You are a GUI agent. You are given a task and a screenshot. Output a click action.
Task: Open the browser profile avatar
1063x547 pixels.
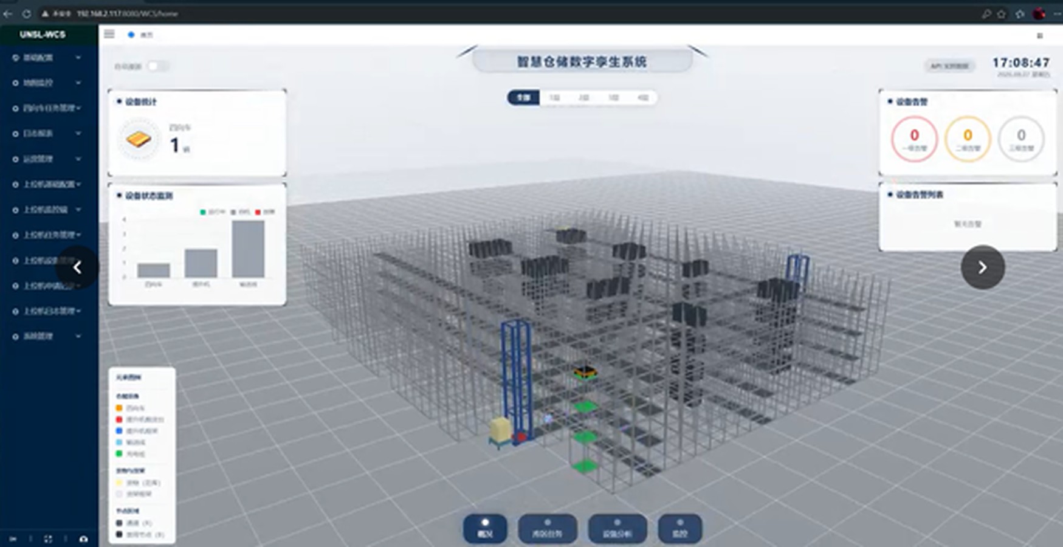[x=1039, y=13]
